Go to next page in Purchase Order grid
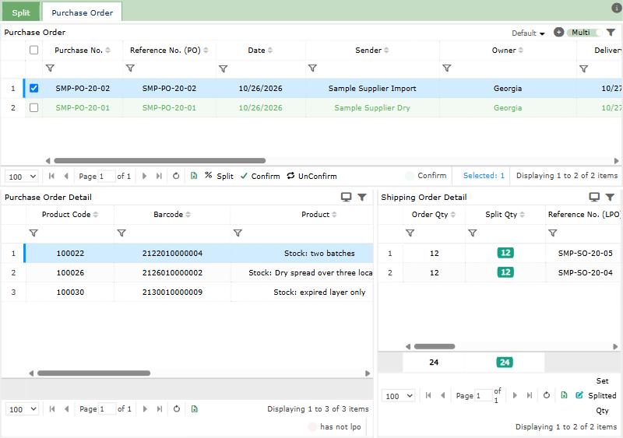The image size is (623, 438). [x=144, y=176]
